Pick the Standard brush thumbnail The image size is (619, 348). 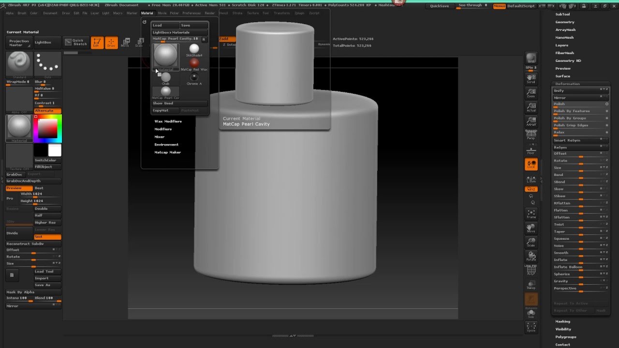19,64
